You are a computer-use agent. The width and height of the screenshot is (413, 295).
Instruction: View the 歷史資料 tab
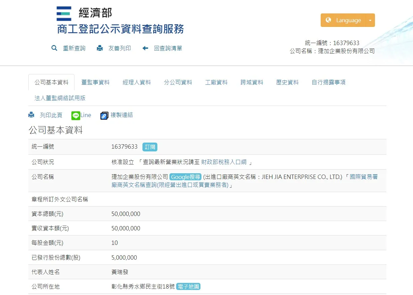coord(287,82)
